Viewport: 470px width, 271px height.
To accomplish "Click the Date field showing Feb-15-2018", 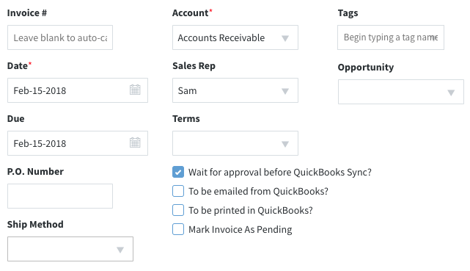I will [x=78, y=90].
